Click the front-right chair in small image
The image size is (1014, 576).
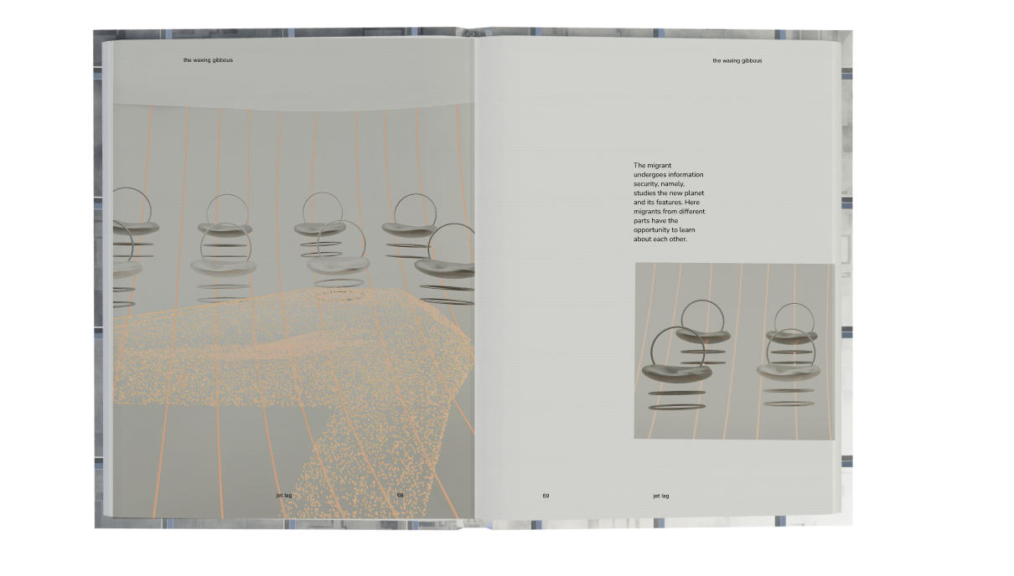coord(788,367)
